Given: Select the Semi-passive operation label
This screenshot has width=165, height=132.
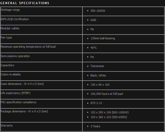Looking at the screenshot, I should pos(15,56).
